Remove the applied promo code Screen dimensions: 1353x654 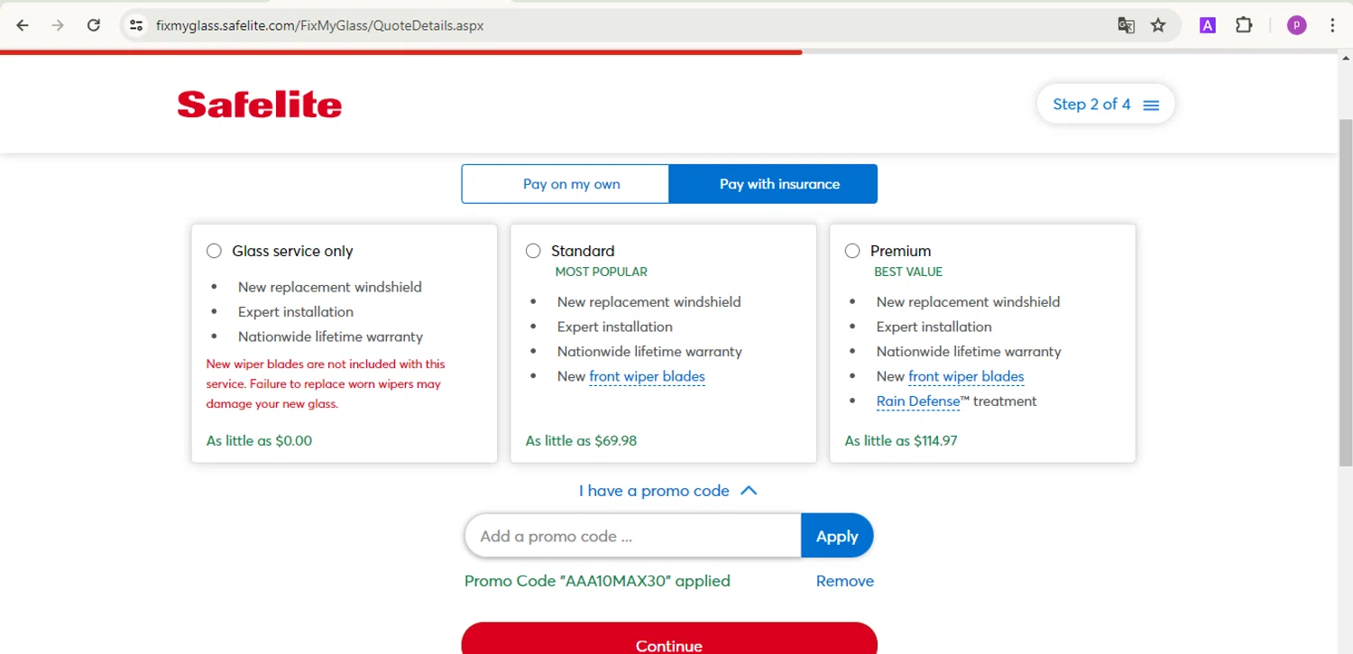845,581
